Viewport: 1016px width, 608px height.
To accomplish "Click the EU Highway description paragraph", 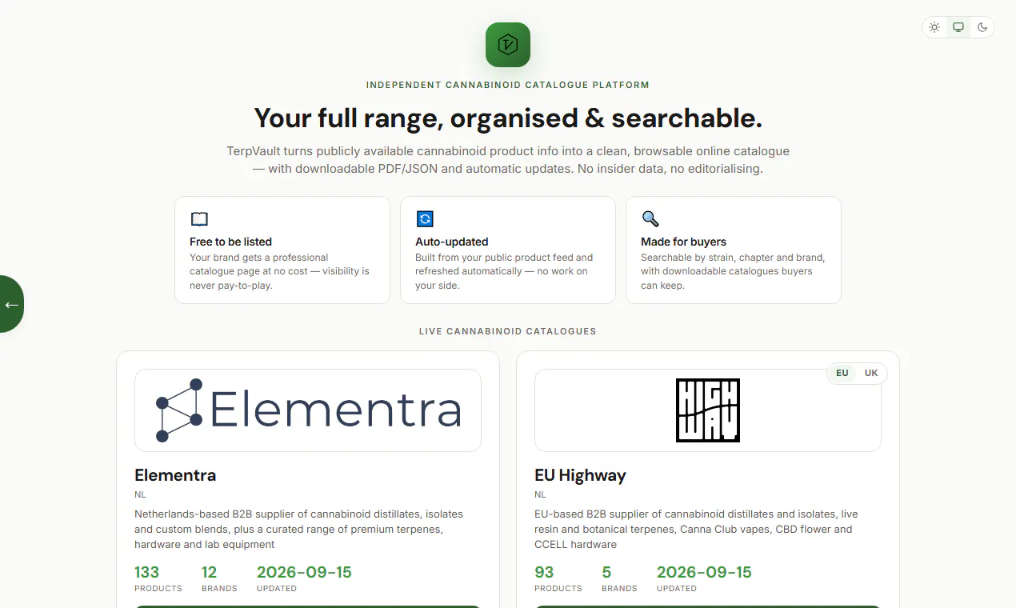I will (x=696, y=529).
